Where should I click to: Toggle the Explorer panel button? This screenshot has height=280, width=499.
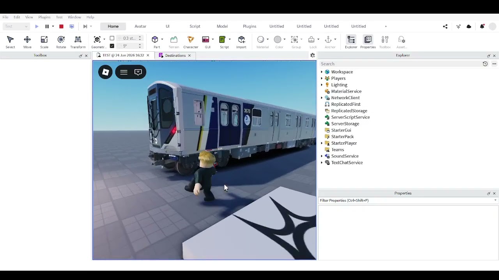coord(351,42)
